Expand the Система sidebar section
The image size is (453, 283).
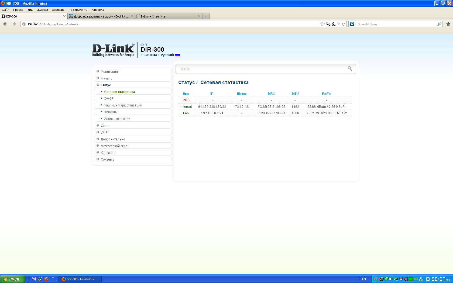tap(133, 159)
